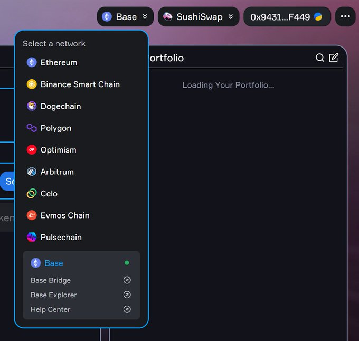
Task: Click the external arrow icon for Base Bridge
Action: coord(127,280)
